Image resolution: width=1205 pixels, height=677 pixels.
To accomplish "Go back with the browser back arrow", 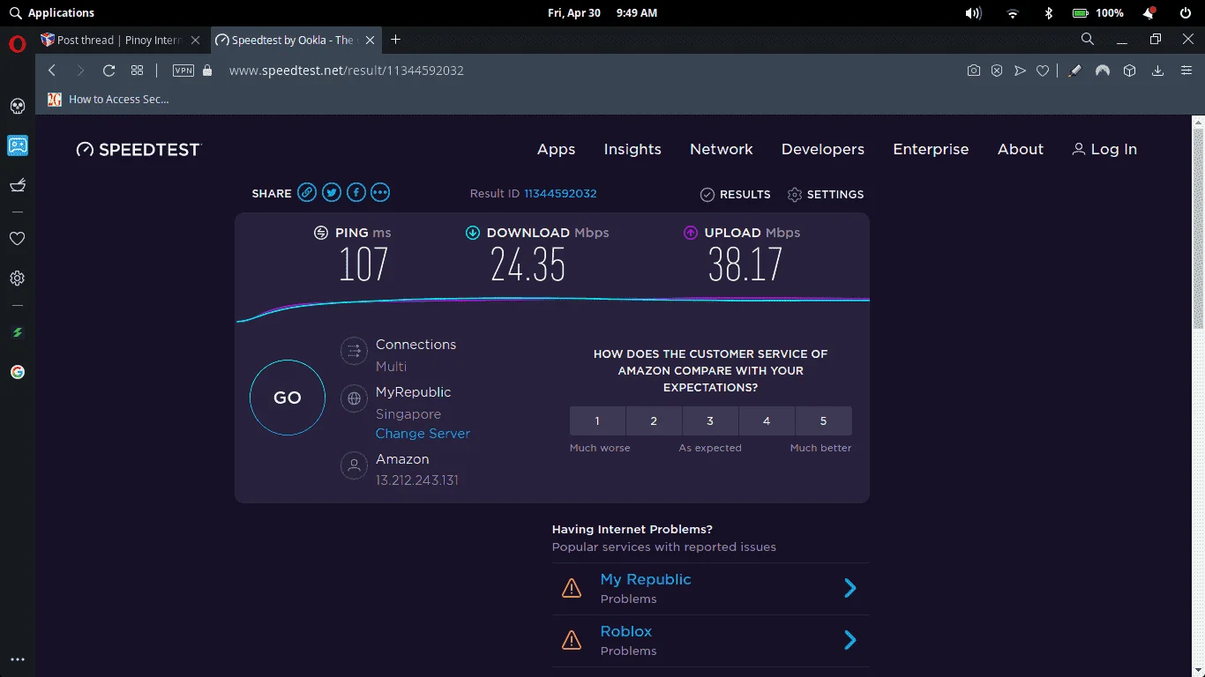I will (x=52, y=71).
